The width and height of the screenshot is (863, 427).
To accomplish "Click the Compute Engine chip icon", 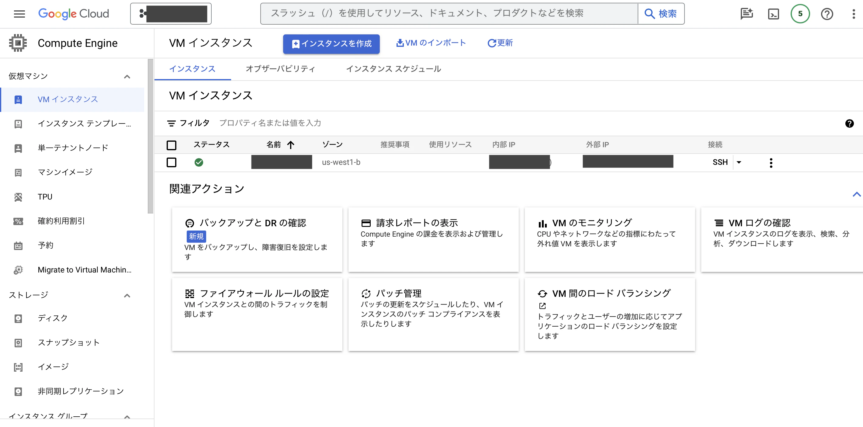I will 18,43.
